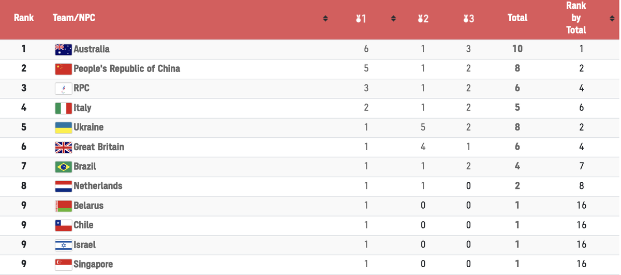Sort table by Team/NPC name arrows
The image size is (621, 275).
(x=326, y=19)
